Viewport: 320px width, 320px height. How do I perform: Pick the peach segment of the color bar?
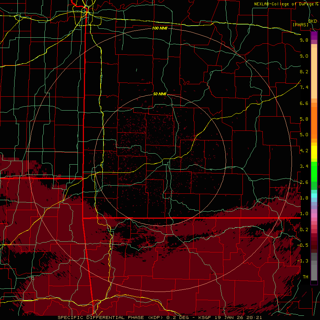coord(314,71)
